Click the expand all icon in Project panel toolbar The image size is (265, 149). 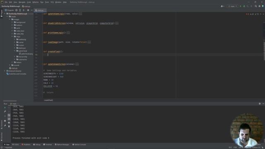pyautogui.click(x=20, y=10)
